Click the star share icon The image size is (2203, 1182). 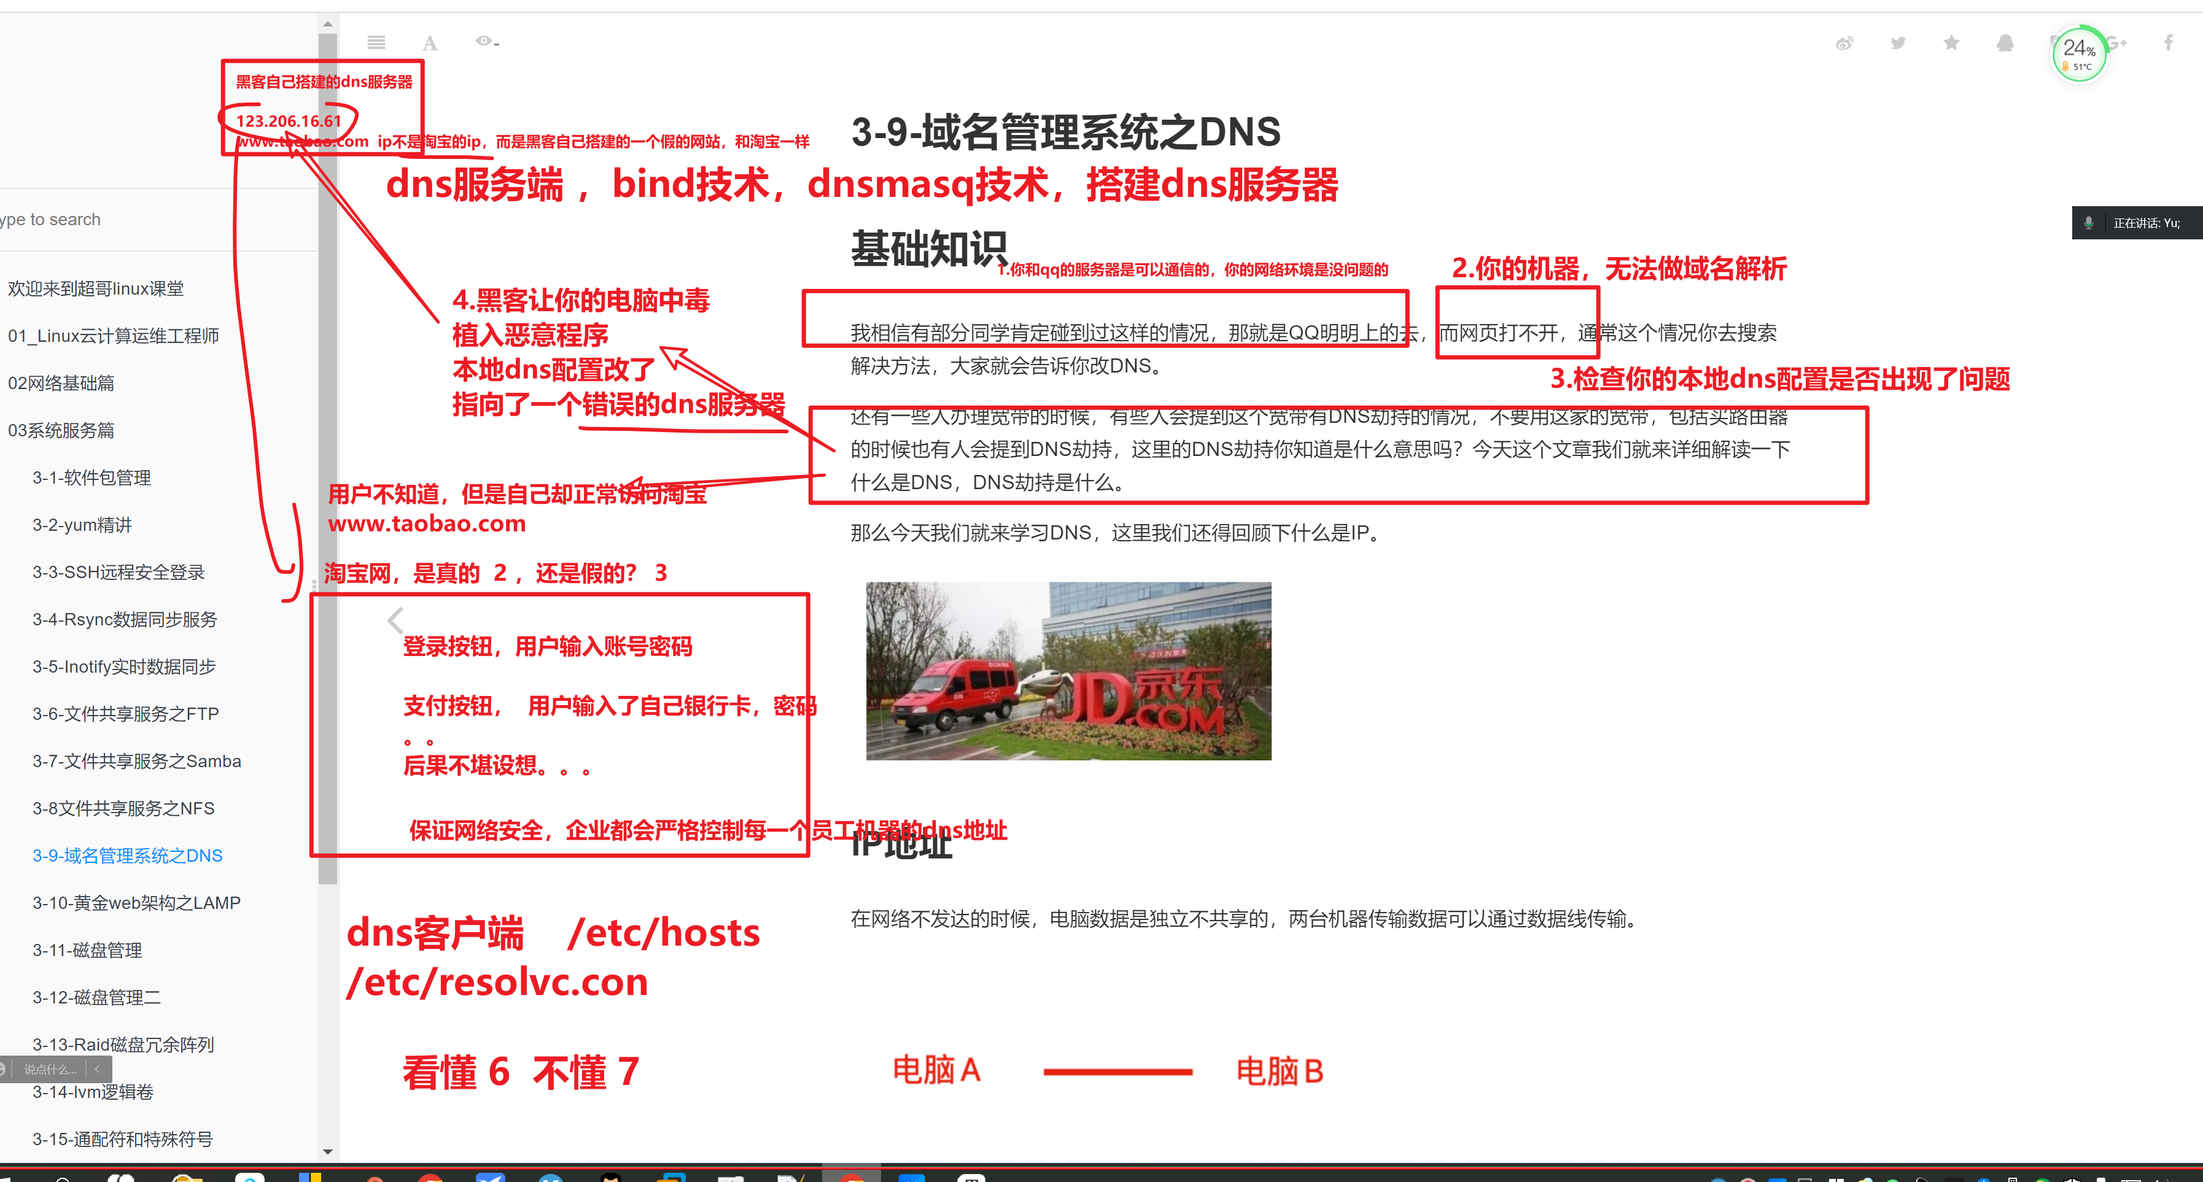pos(1951,43)
